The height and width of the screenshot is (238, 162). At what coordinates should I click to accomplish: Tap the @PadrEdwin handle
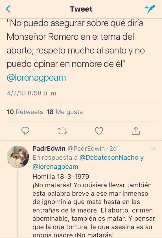pyautogui.click(x=86, y=149)
